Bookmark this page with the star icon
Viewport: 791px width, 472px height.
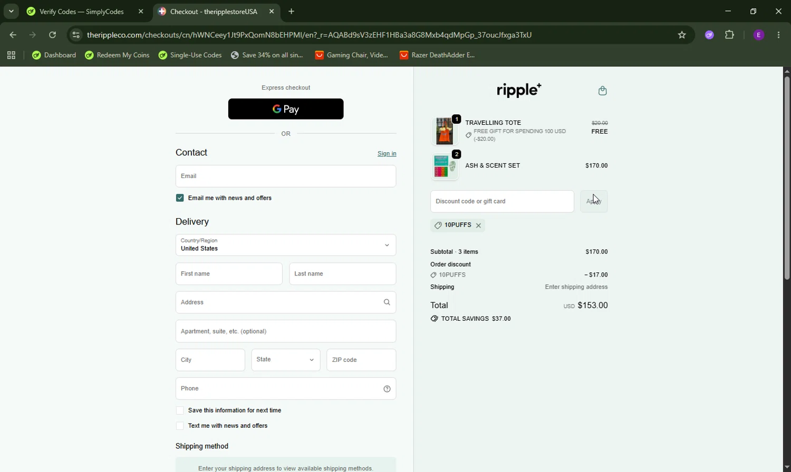click(x=682, y=35)
